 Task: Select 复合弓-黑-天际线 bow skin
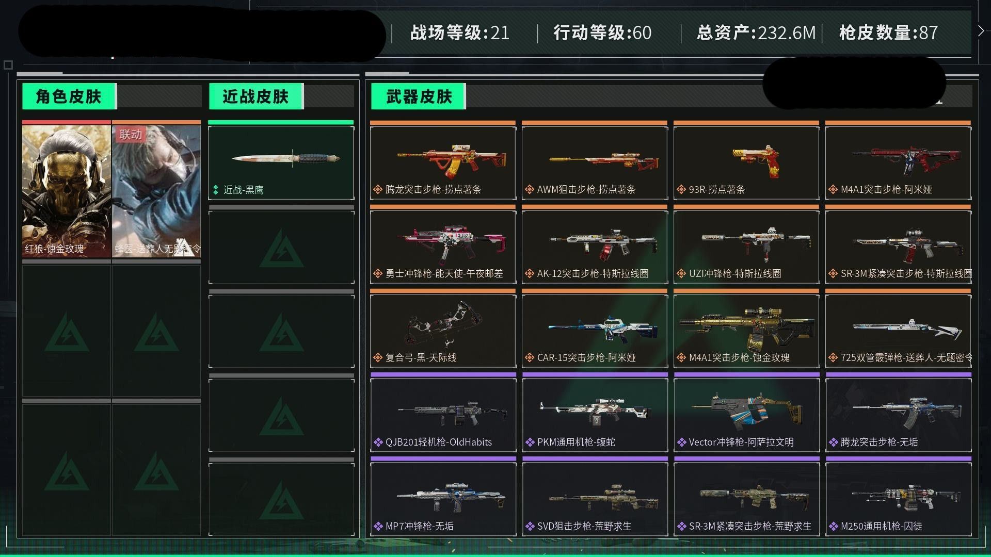click(443, 331)
